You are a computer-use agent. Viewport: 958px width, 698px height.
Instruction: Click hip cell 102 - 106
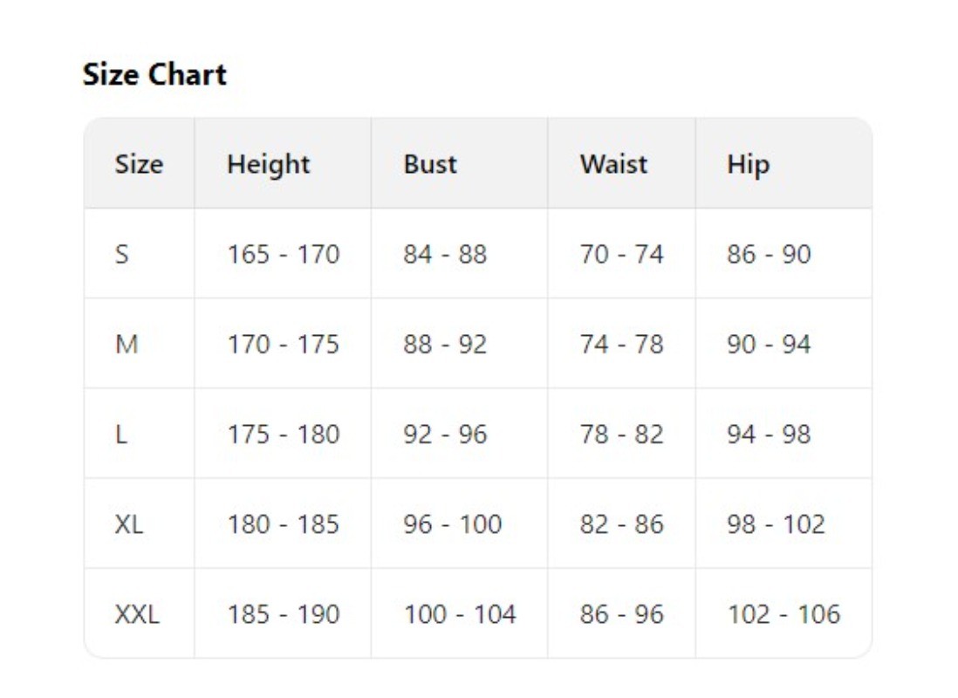[x=784, y=613]
